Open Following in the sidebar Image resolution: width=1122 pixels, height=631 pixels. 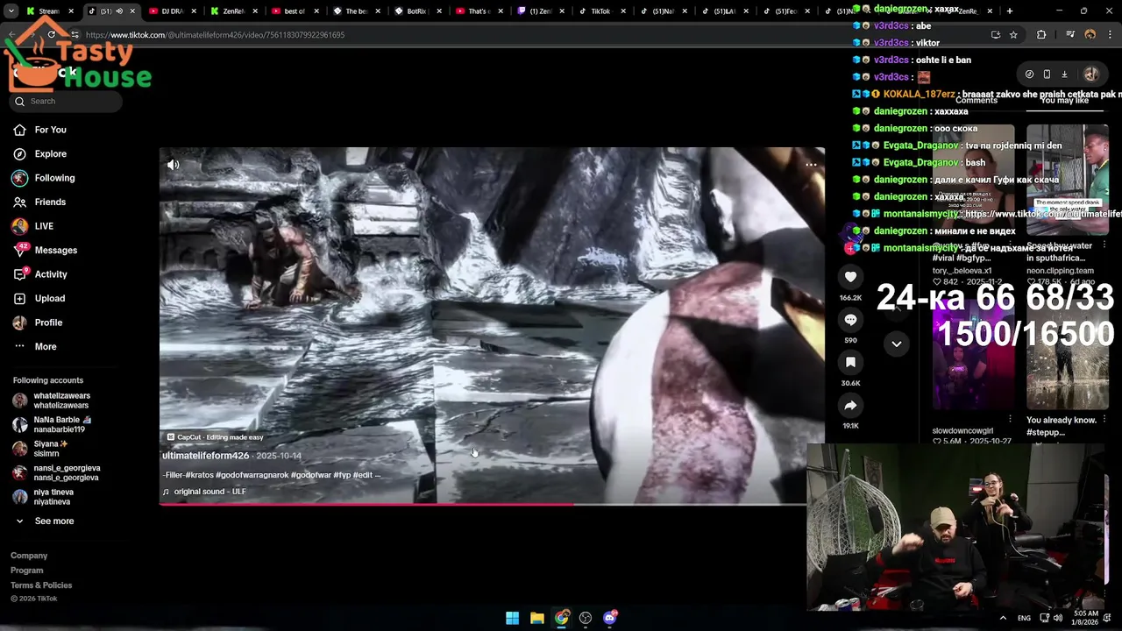(54, 178)
